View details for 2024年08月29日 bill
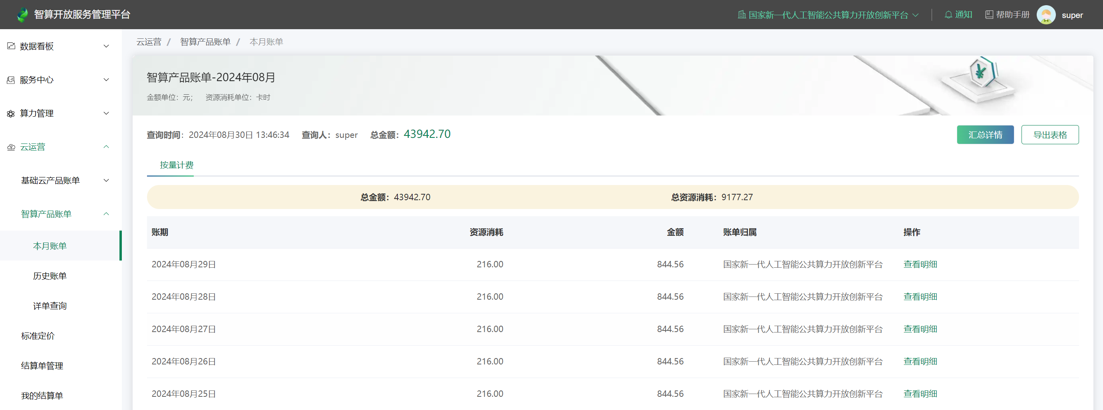This screenshot has height=410, width=1103. click(x=920, y=264)
